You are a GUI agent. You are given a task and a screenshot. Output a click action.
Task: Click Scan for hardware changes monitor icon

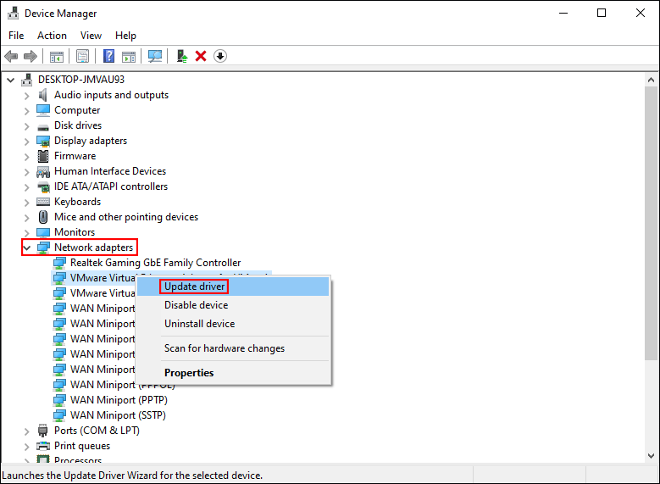point(155,56)
